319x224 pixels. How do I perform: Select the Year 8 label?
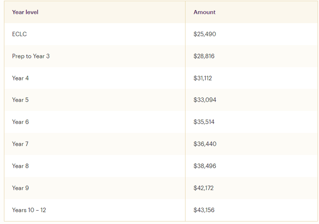[20, 166]
